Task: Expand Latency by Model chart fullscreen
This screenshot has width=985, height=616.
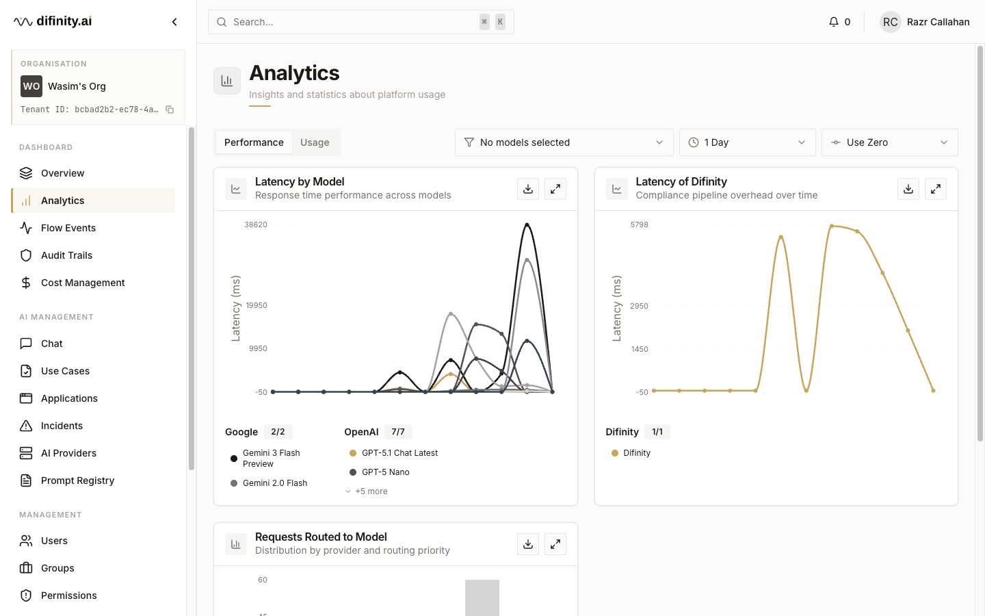Action: pyautogui.click(x=555, y=189)
